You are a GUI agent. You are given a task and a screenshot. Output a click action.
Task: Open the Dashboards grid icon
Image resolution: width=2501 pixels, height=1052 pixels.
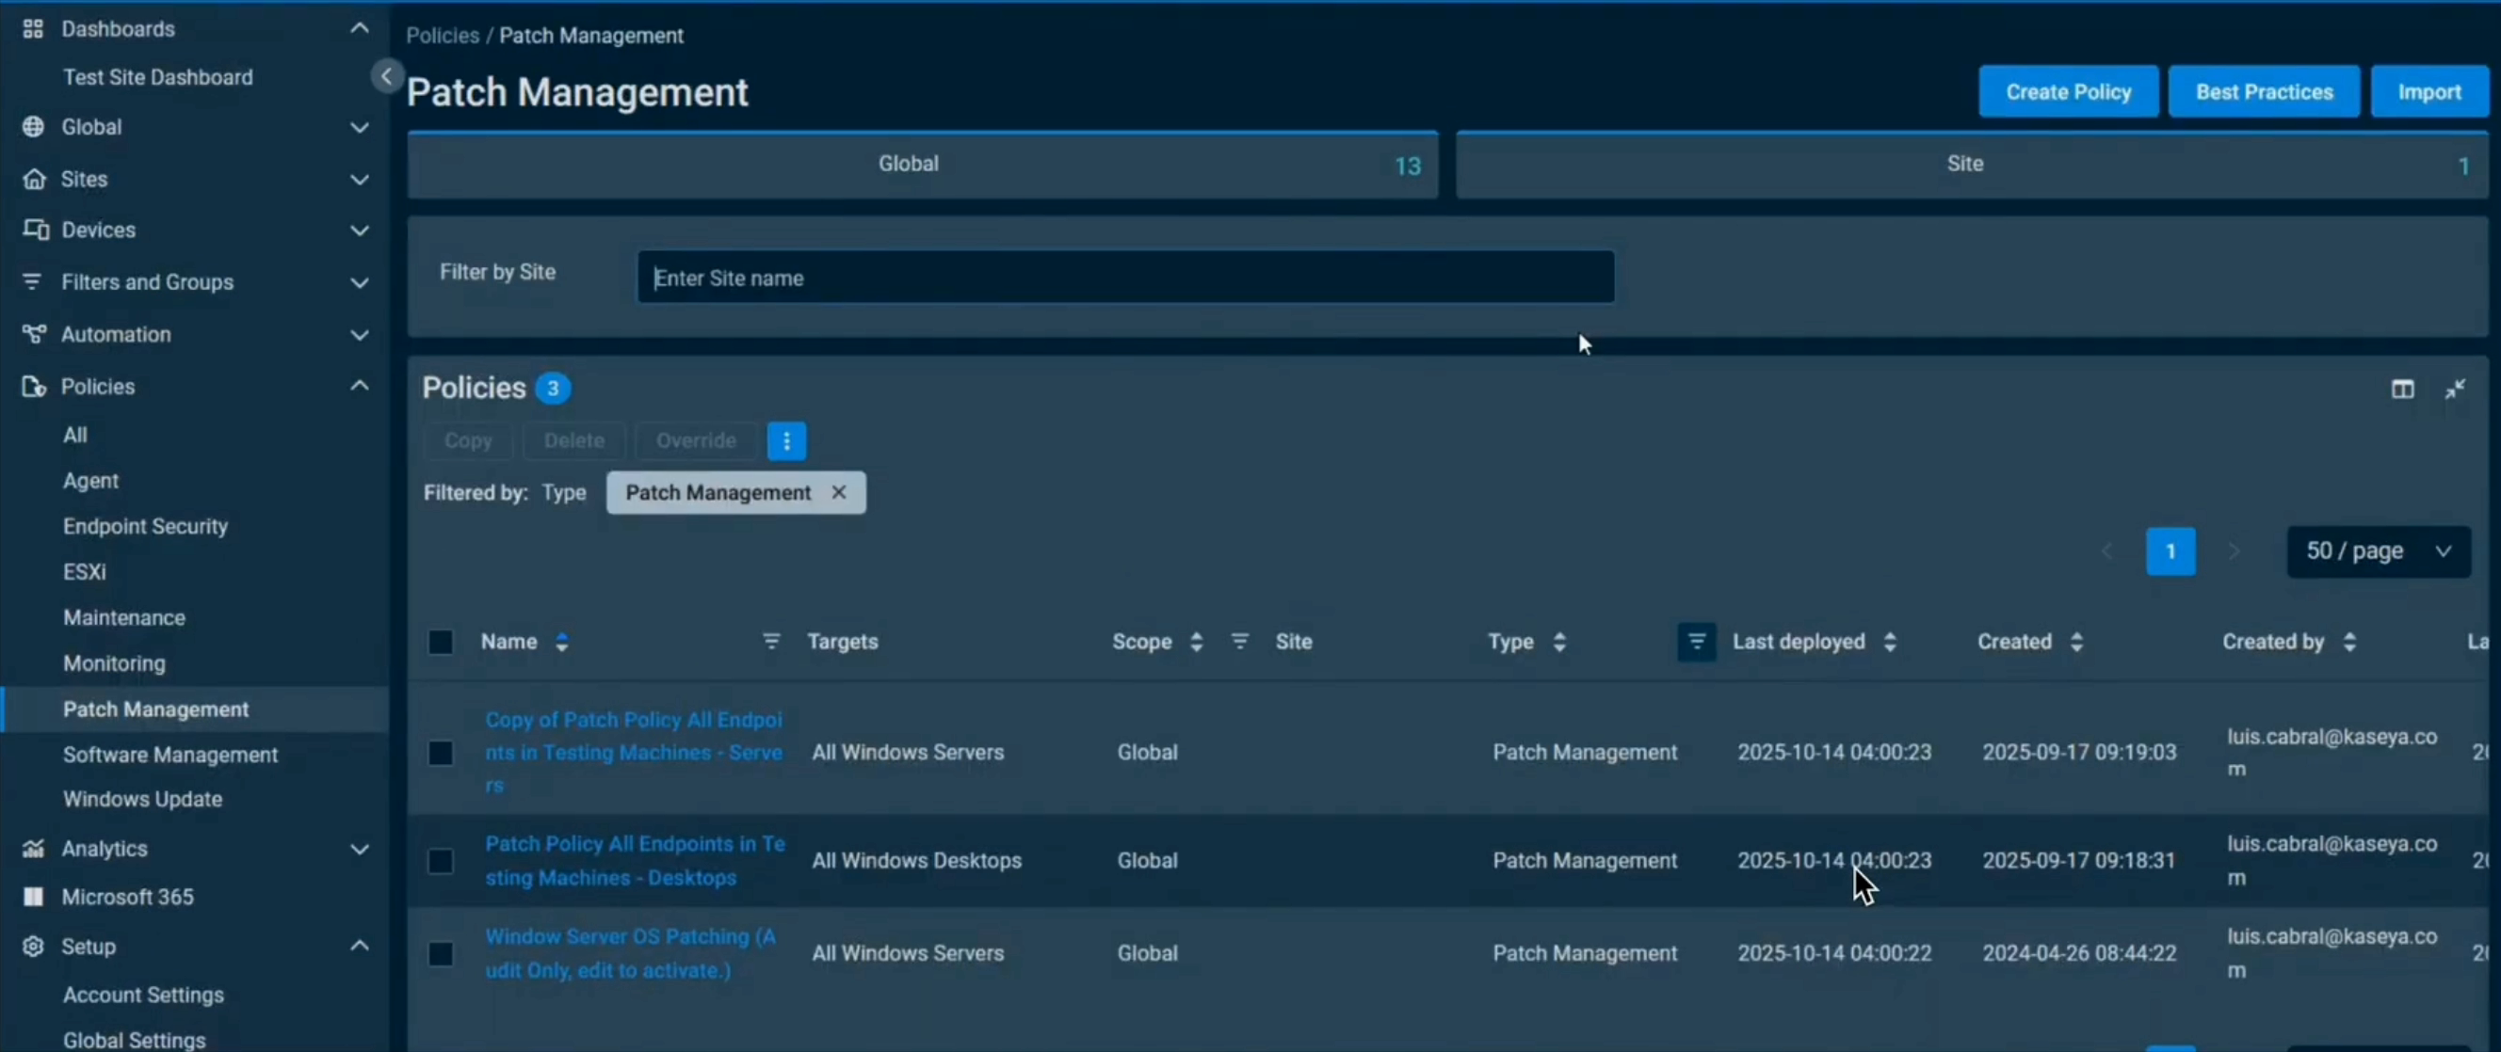[32, 28]
